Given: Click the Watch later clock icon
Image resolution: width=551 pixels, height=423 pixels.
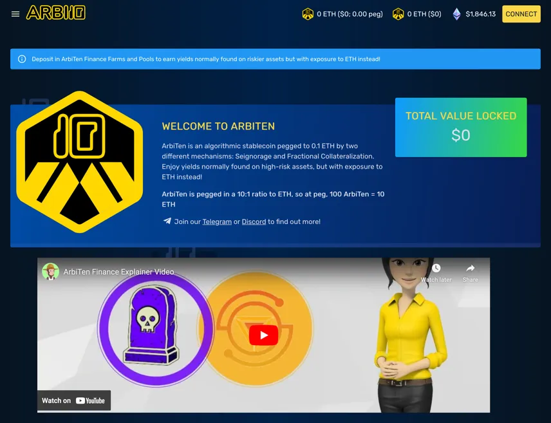Looking at the screenshot, I should (436, 268).
